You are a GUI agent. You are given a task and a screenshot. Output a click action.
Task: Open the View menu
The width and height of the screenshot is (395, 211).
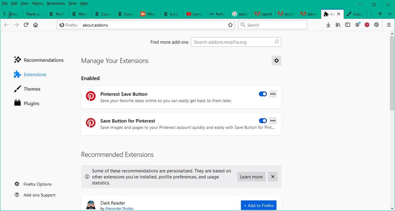click(x=25, y=3)
